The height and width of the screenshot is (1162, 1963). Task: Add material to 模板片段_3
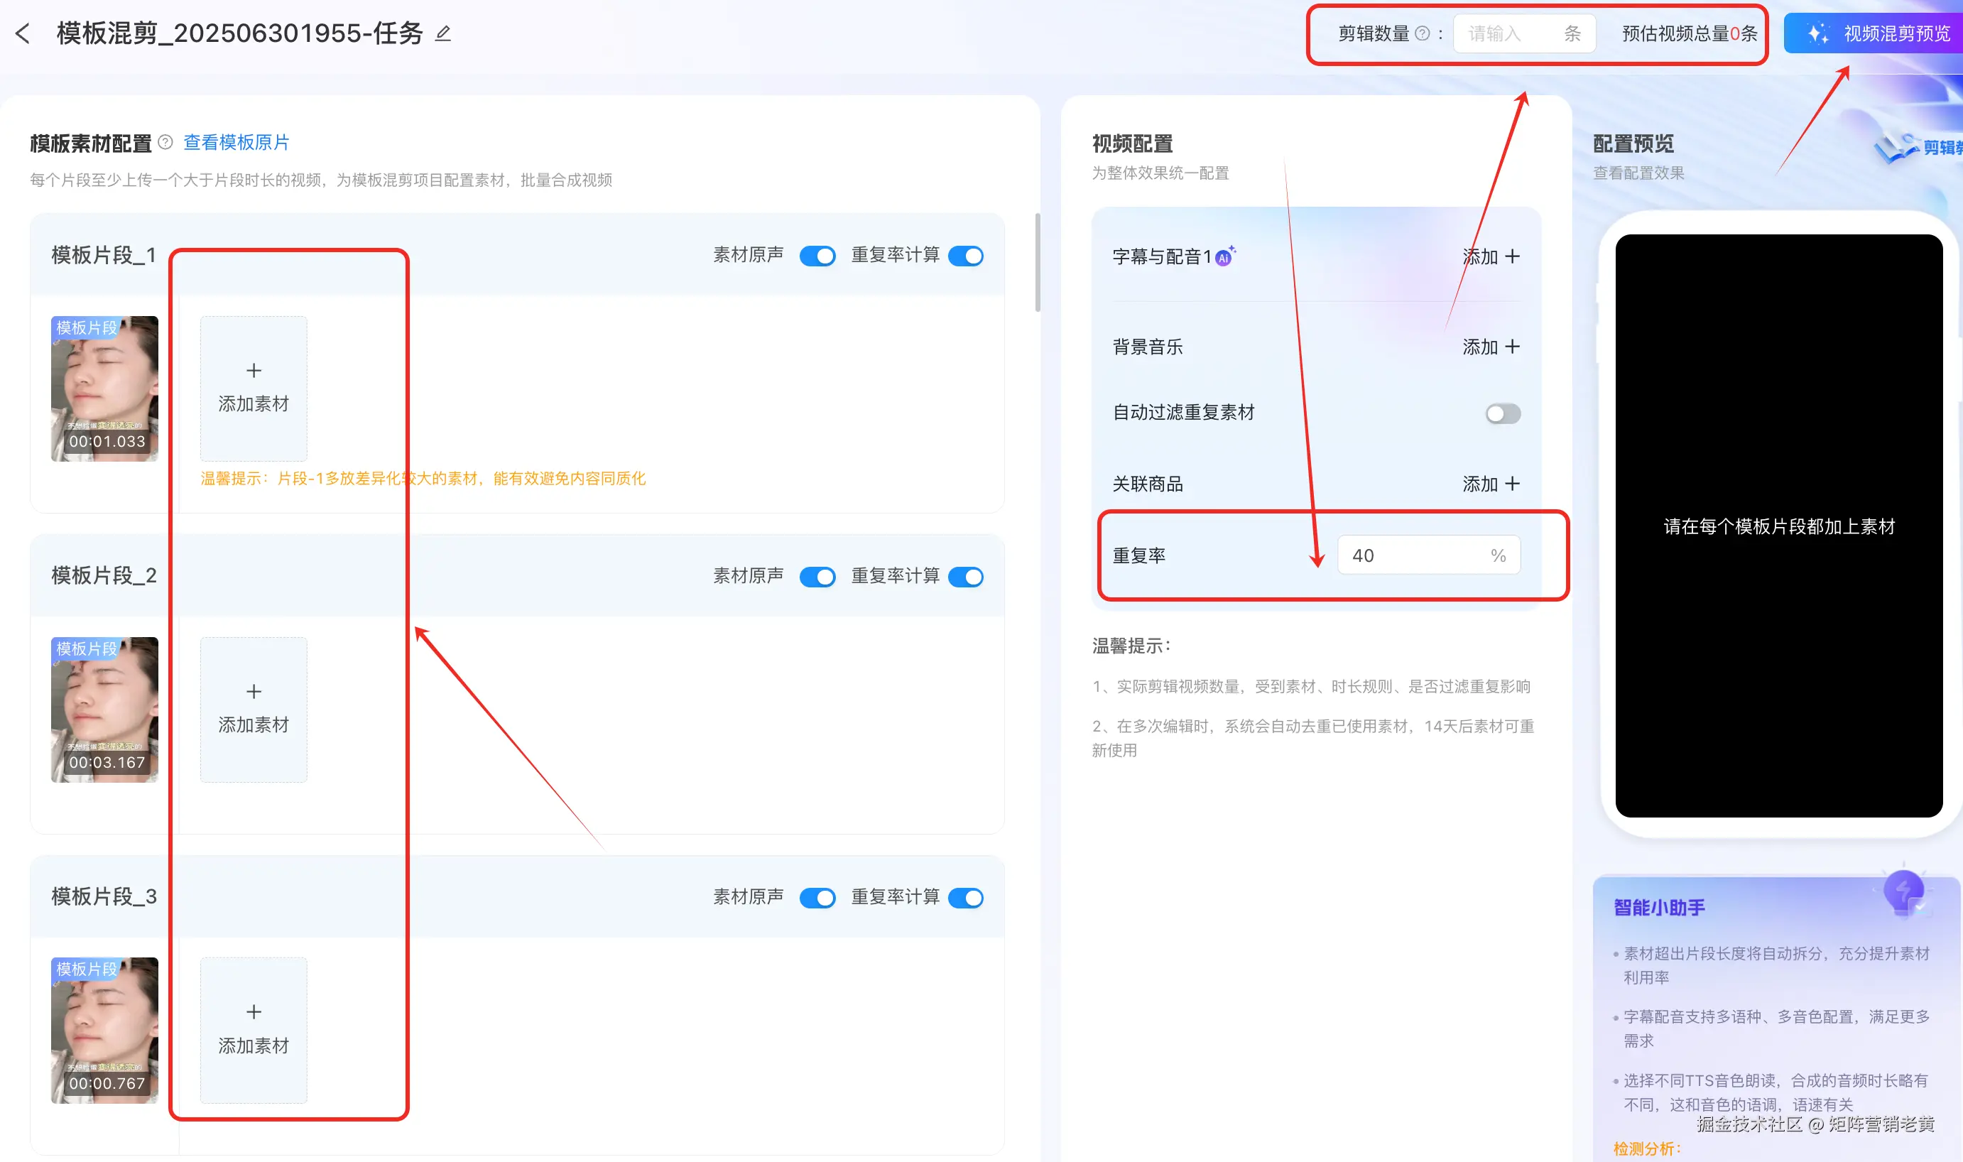[x=254, y=1031]
